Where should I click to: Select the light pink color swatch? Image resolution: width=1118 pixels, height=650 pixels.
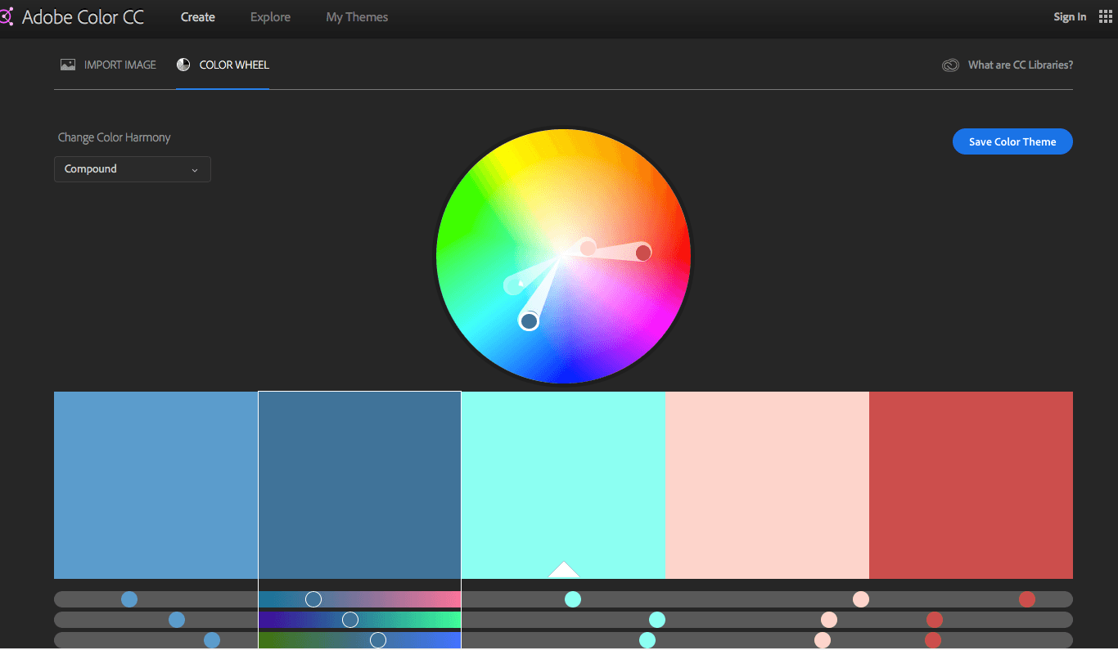pyautogui.click(x=767, y=485)
